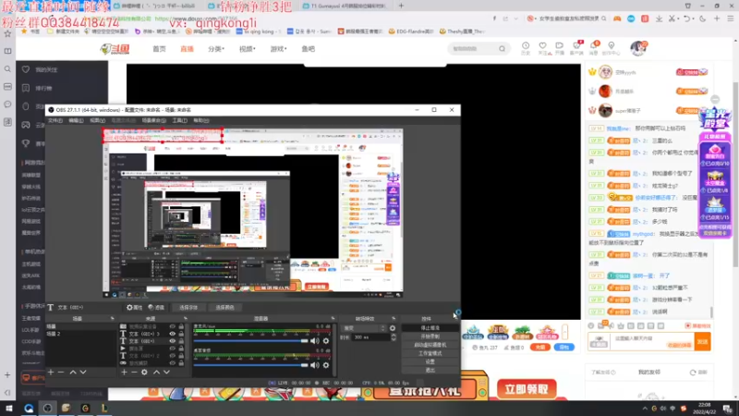The width and height of the screenshot is (739, 416).
Task: Open source properties gear in OBS sources panel
Action: coord(144,373)
